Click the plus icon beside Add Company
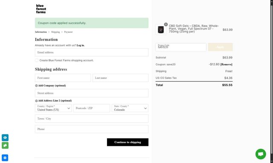The image size is (273, 163). point(36,86)
